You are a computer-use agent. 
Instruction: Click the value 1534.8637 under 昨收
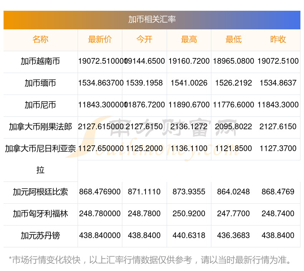point(278,83)
